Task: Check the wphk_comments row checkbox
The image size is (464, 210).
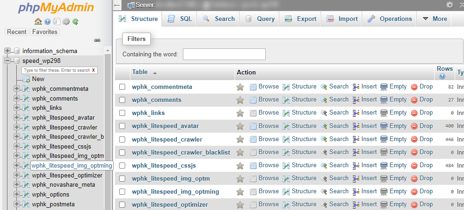Action: pos(122,100)
